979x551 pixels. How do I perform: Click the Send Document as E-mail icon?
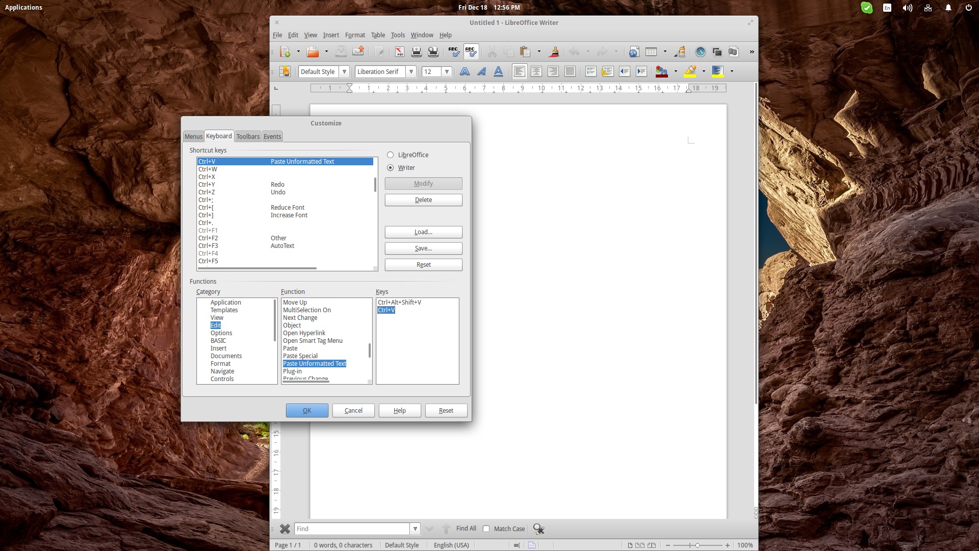click(358, 52)
